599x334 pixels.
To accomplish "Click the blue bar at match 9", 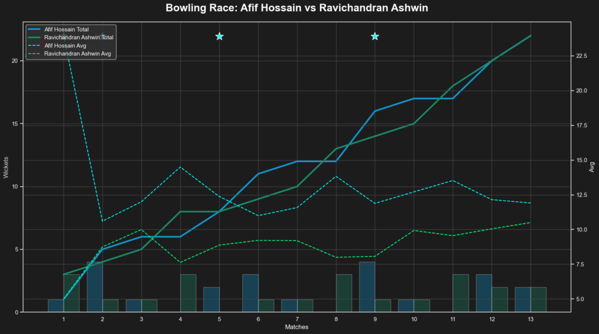I will click(367, 287).
